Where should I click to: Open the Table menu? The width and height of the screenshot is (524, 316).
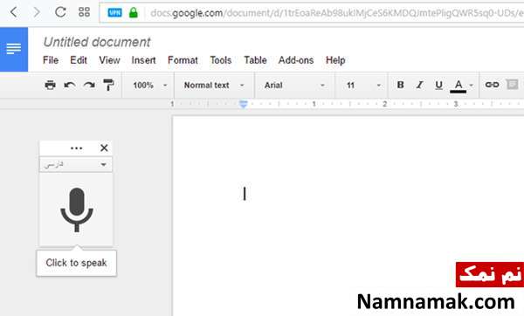coord(255,60)
